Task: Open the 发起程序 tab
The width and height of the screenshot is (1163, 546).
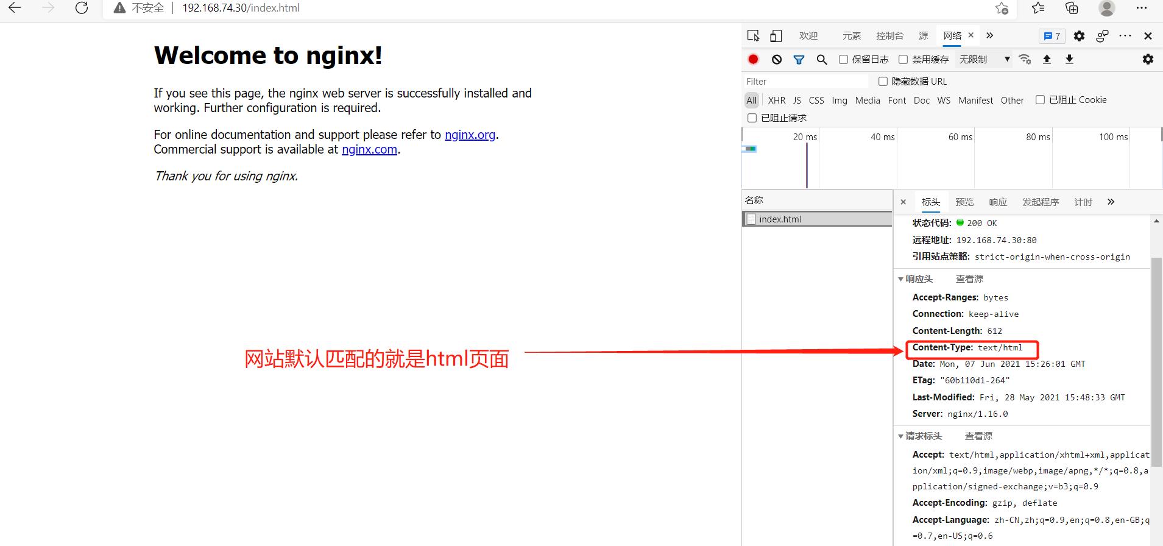Action: click(1041, 202)
